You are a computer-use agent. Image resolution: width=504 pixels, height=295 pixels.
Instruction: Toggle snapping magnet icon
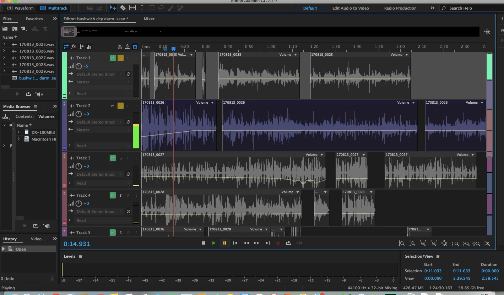pos(135,47)
